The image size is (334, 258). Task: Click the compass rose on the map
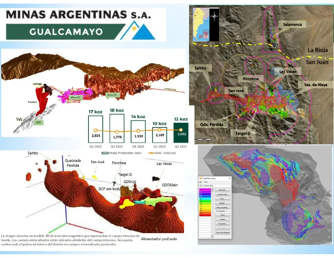click(214, 16)
